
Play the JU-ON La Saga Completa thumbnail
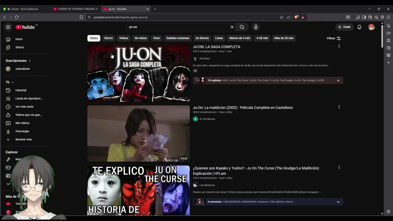tap(138, 73)
